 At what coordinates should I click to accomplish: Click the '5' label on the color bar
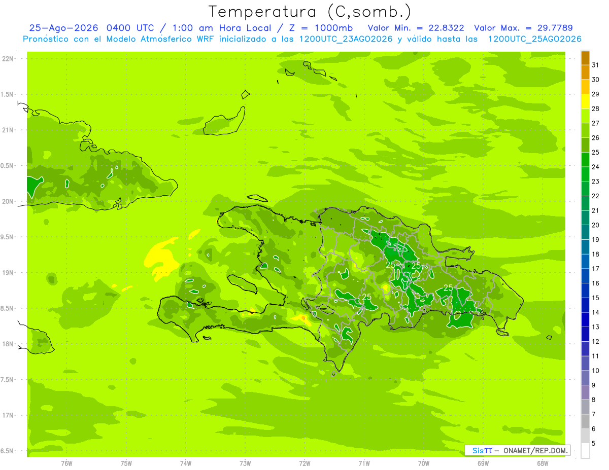coord(594,444)
